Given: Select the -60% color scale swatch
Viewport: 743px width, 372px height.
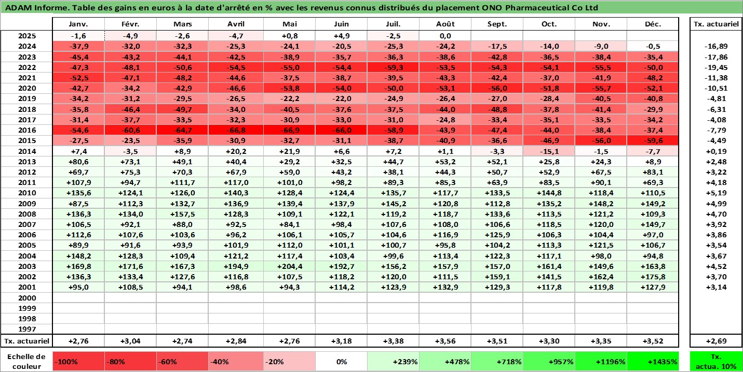Looking at the screenshot, I should point(182,362).
